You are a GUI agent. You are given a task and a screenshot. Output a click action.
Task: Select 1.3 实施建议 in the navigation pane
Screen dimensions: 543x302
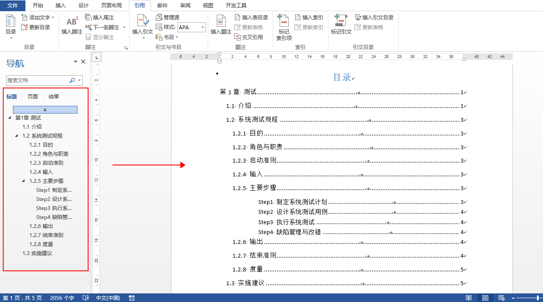[37, 253]
